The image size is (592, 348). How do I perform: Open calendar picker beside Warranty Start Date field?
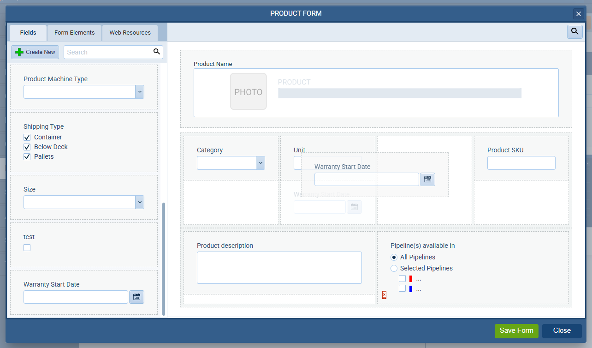coord(427,179)
